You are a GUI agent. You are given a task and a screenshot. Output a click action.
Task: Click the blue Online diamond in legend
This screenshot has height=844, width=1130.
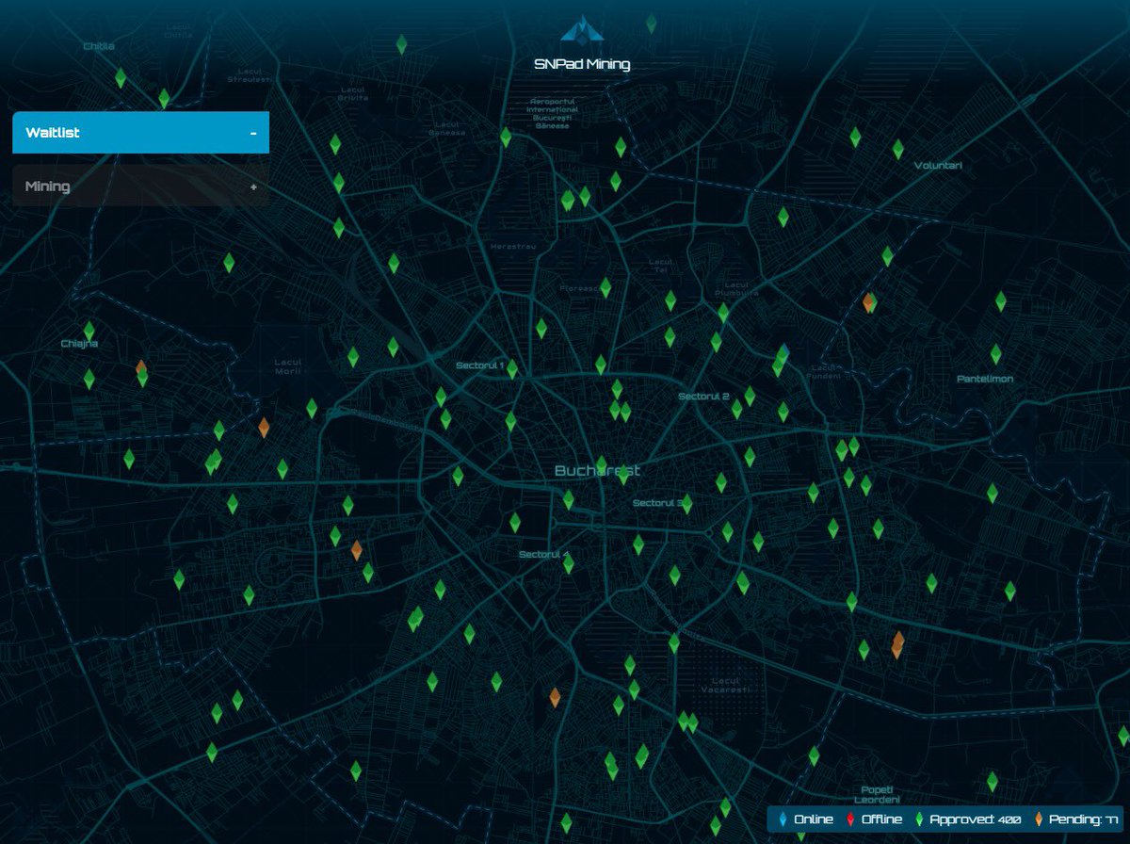click(783, 820)
